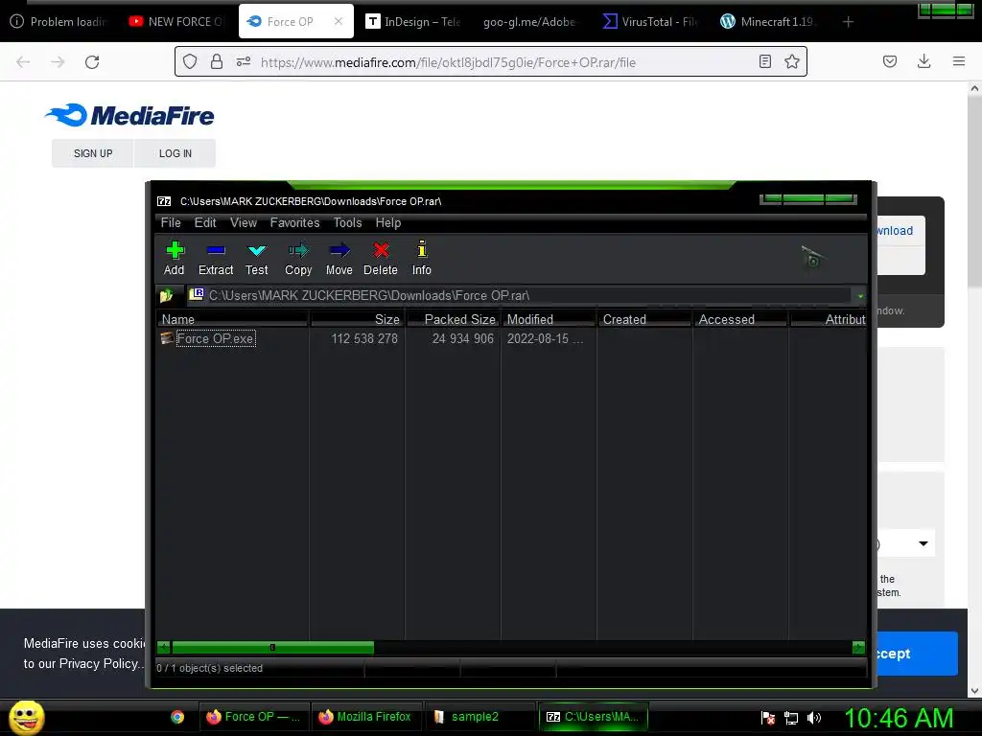Image resolution: width=982 pixels, height=736 pixels.
Task: Switch to the goo-gl.me/Adobe tab
Action: click(x=529, y=22)
